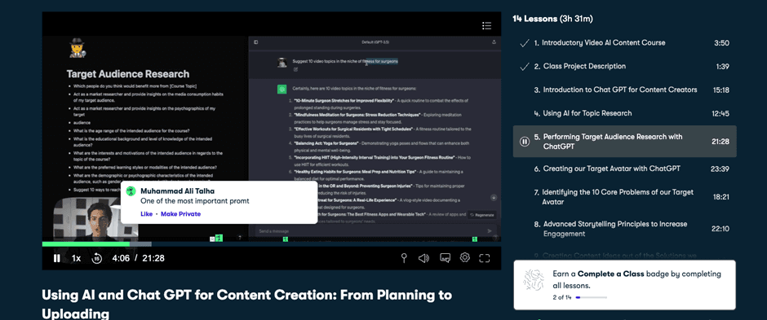The width and height of the screenshot is (767, 320).
Task: Click the badge illustration in the badge card
Action: (x=534, y=280)
